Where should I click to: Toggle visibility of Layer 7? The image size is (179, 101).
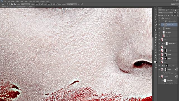(x=159, y=40)
